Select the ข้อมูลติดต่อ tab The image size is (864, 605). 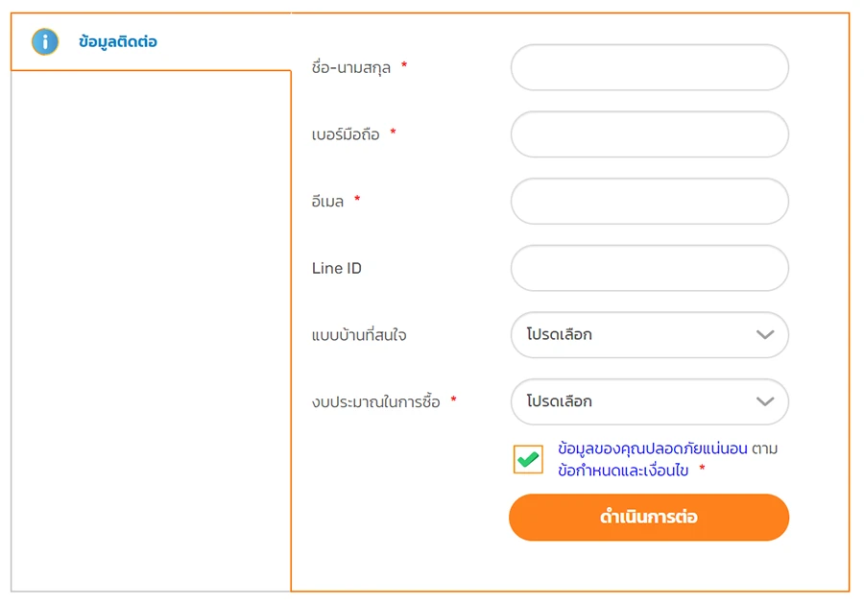[x=118, y=42]
